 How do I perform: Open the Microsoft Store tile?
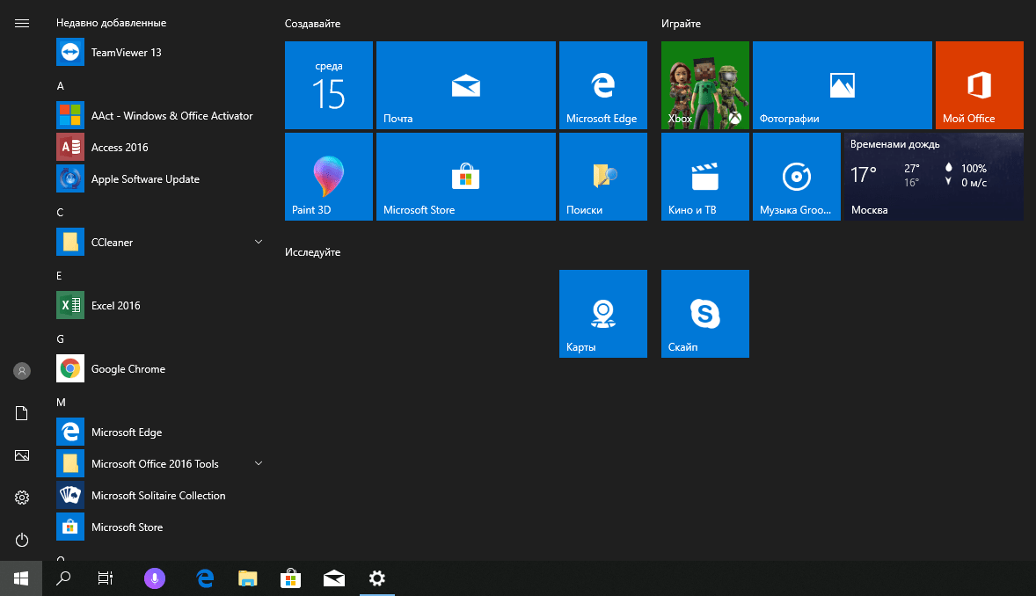tap(466, 177)
